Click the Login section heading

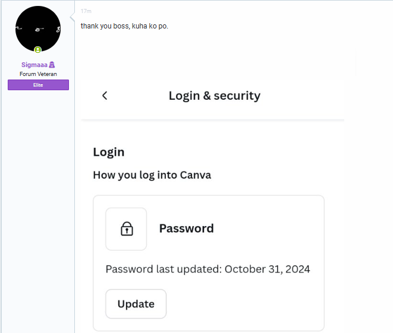pyautogui.click(x=109, y=152)
